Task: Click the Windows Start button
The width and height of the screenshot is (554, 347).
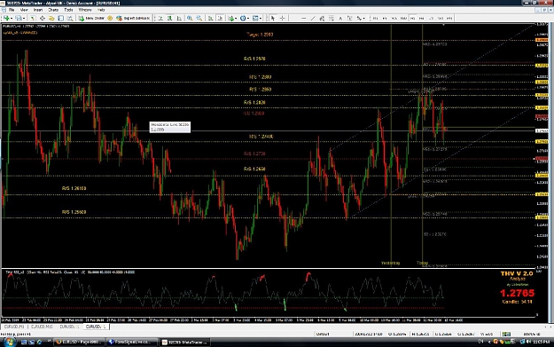Action: point(9,342)
